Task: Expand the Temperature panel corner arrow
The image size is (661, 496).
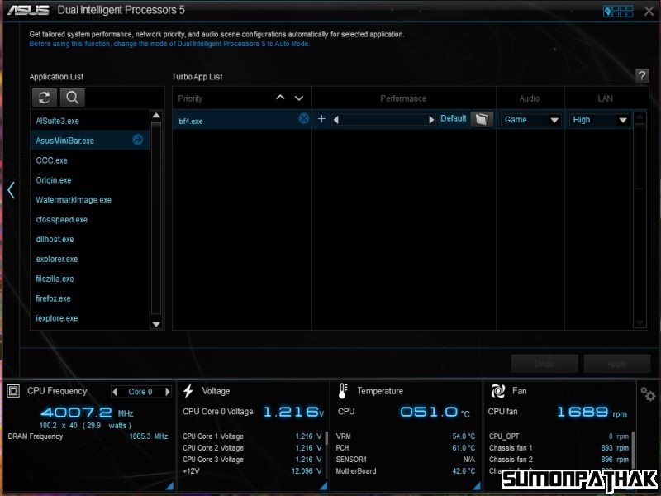Action: [477, 486]
